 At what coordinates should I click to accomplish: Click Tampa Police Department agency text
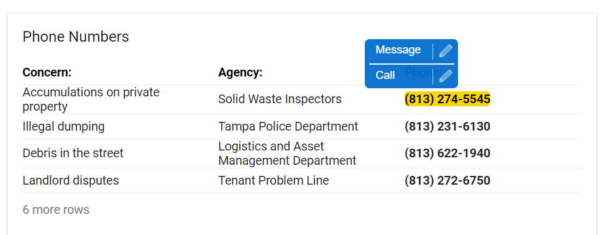(x=288, y=126)
